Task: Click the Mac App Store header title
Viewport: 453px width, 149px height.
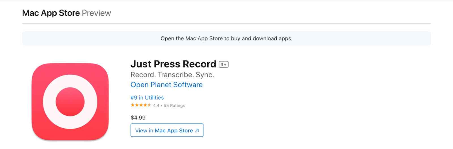Action: 51,13
